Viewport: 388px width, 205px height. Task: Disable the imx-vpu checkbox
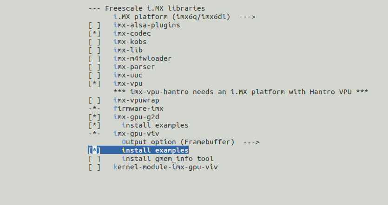click(x=94, y=83)
